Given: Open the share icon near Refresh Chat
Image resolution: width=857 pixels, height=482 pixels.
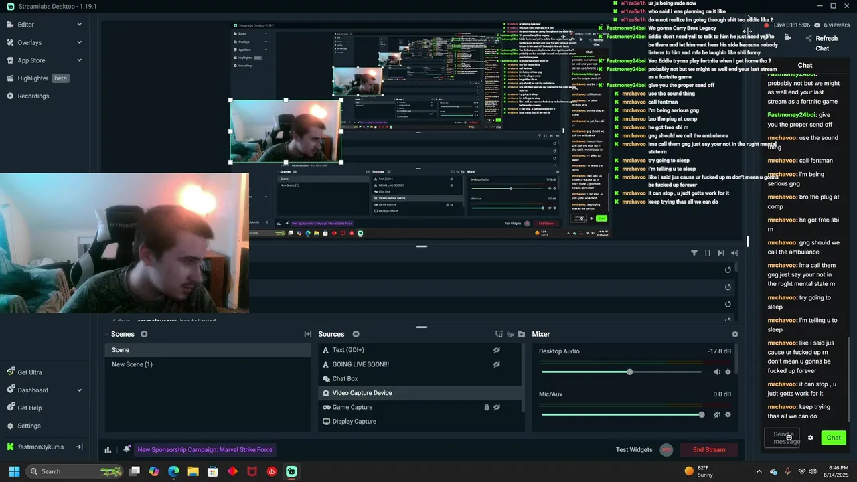Looking at the screenshot, I should tap(809, 39).
